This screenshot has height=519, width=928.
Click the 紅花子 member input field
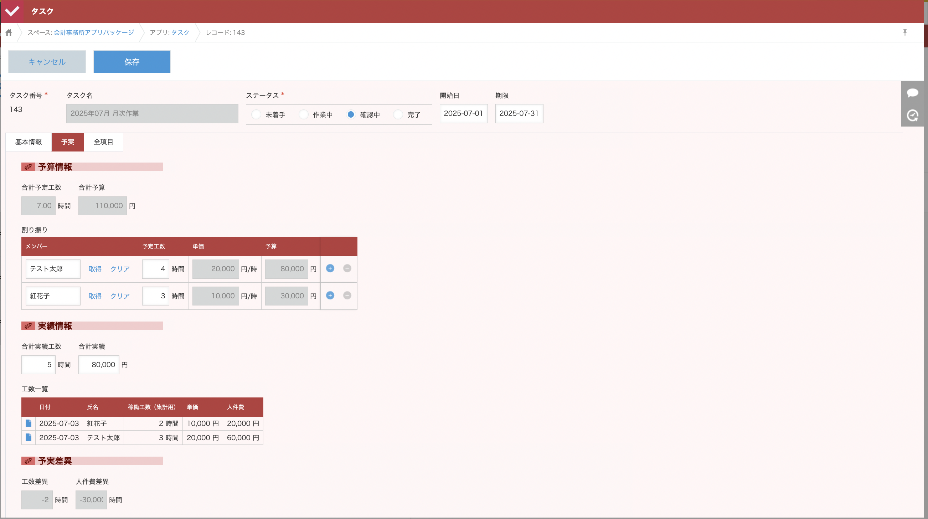pyautogui.click(x=53, y=296)
